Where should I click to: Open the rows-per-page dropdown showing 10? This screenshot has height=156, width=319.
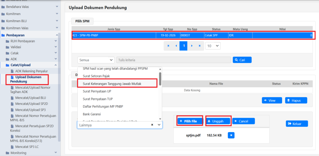coord(213,46)
